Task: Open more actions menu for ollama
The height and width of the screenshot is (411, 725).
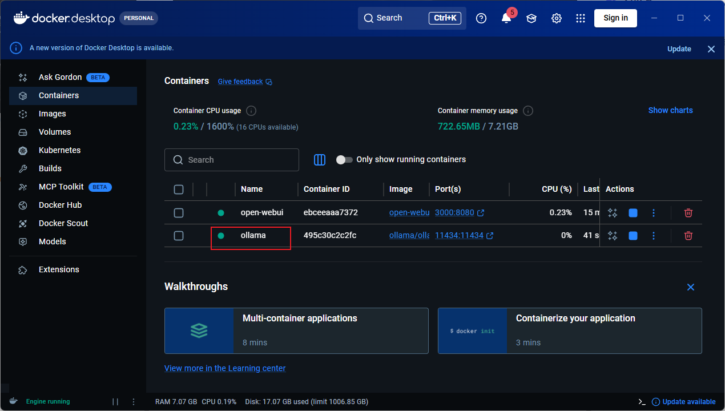Action: tap(654, 236)
